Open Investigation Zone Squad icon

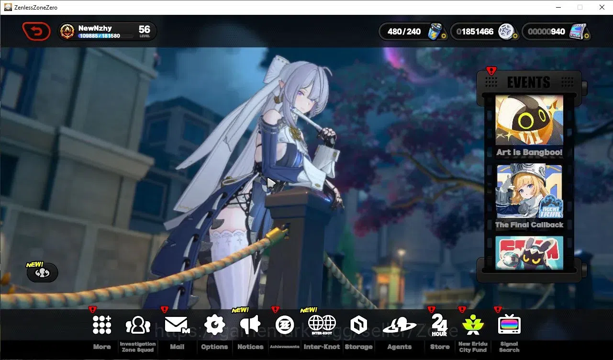[x=138, y=325]
